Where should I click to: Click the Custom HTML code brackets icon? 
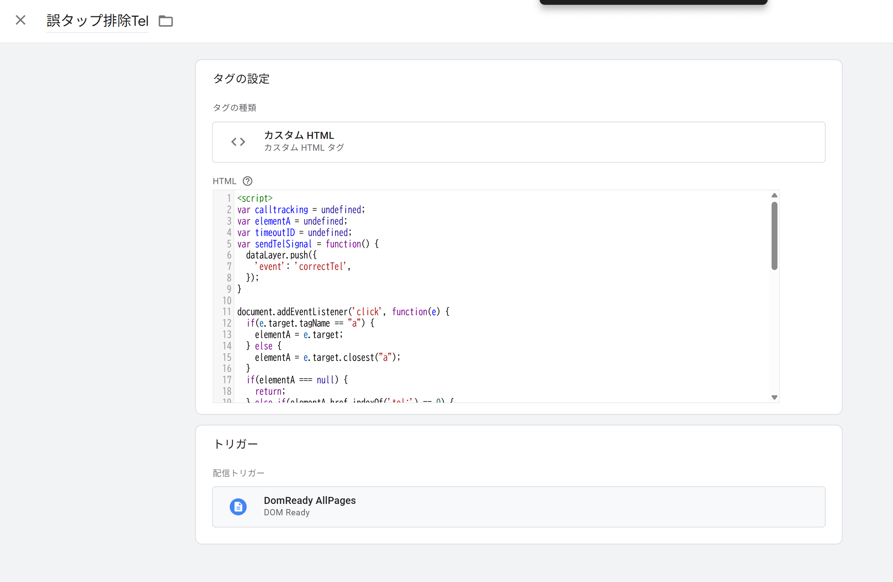[238, 142]
